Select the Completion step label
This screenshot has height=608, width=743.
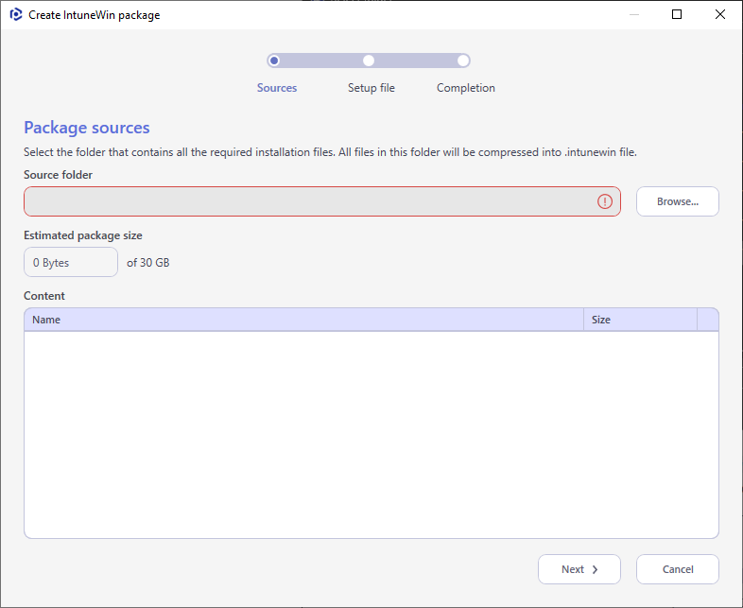tap(466, 88)
